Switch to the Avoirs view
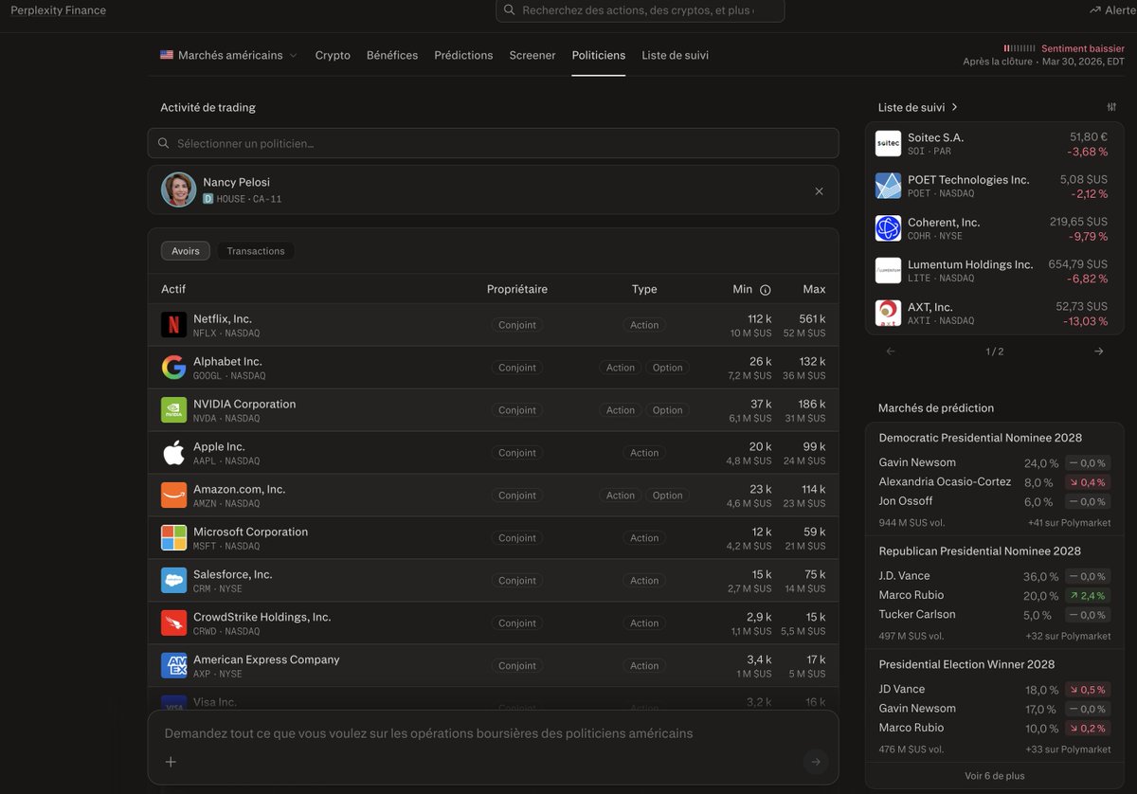 [186, 251]
